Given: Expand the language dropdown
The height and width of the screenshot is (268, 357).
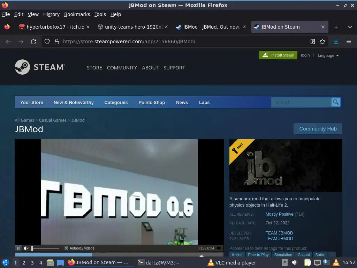Looking at the screenshot, I should pyautogui.click(x=328, y=55).
